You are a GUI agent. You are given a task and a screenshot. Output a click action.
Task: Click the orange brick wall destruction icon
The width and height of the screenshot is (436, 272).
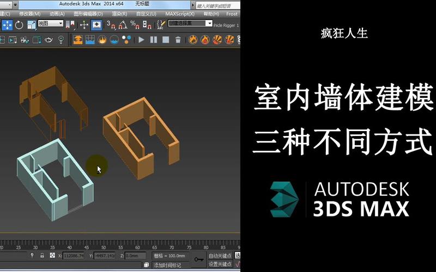(x=78, y=40)
